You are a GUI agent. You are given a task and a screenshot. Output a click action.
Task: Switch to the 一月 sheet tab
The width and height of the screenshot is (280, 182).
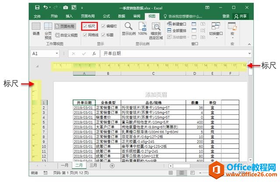click(x=64, y=166)
